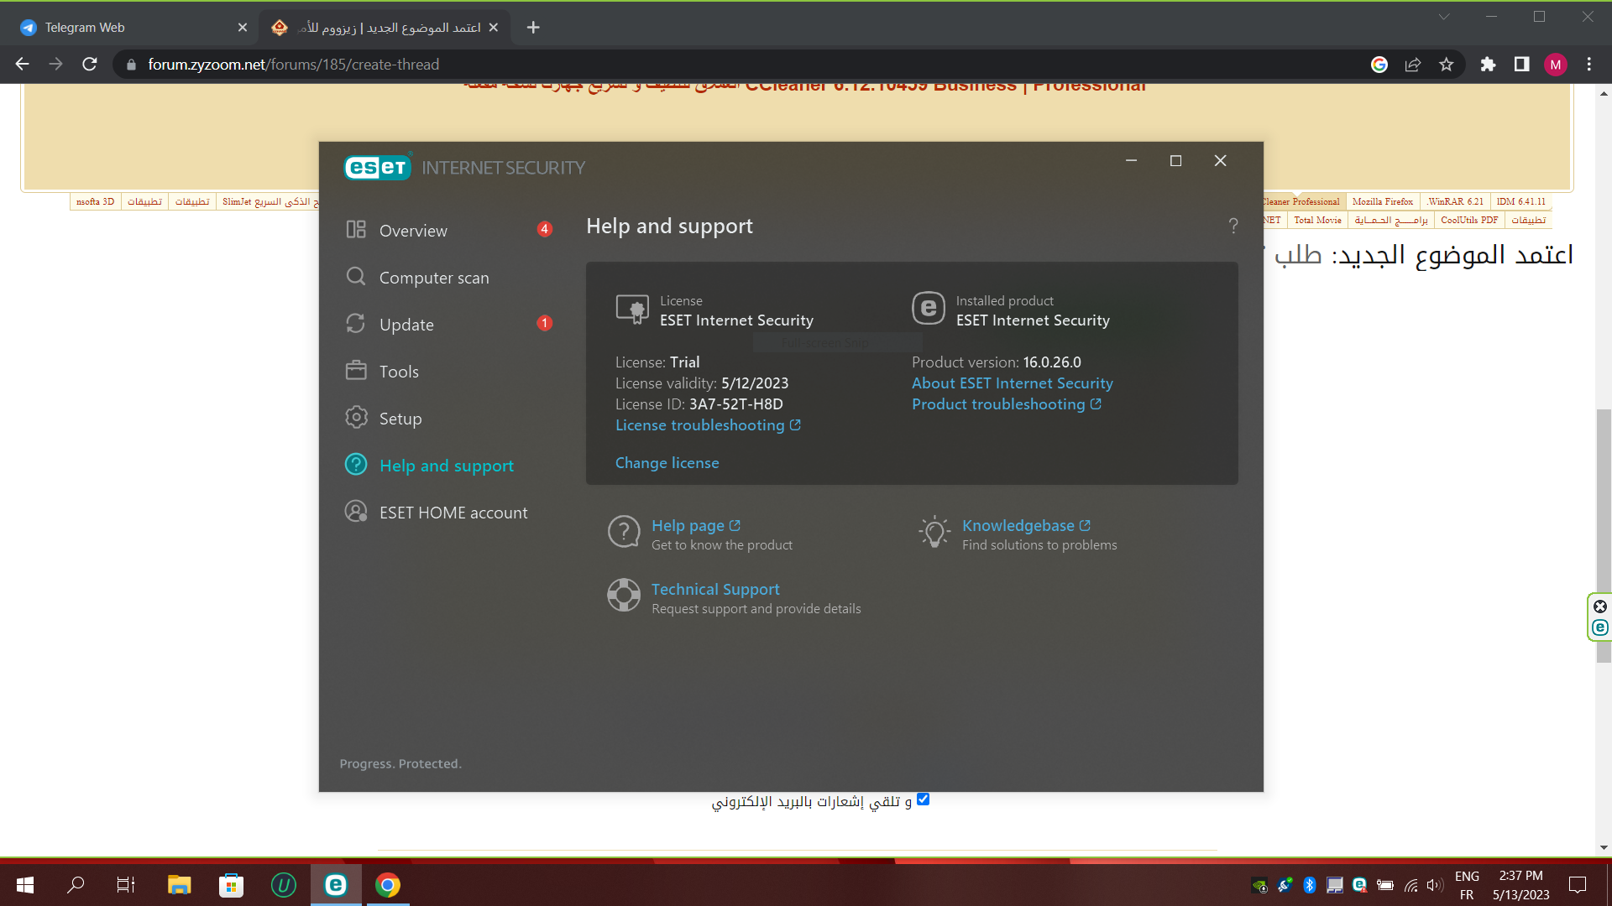
Task: Open the Knowledgebase link
Action: (1026, 526)
